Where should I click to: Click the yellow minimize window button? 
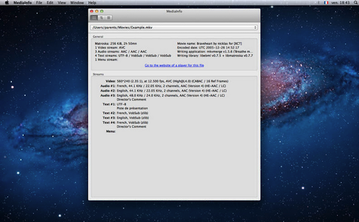tap(96, 11)
